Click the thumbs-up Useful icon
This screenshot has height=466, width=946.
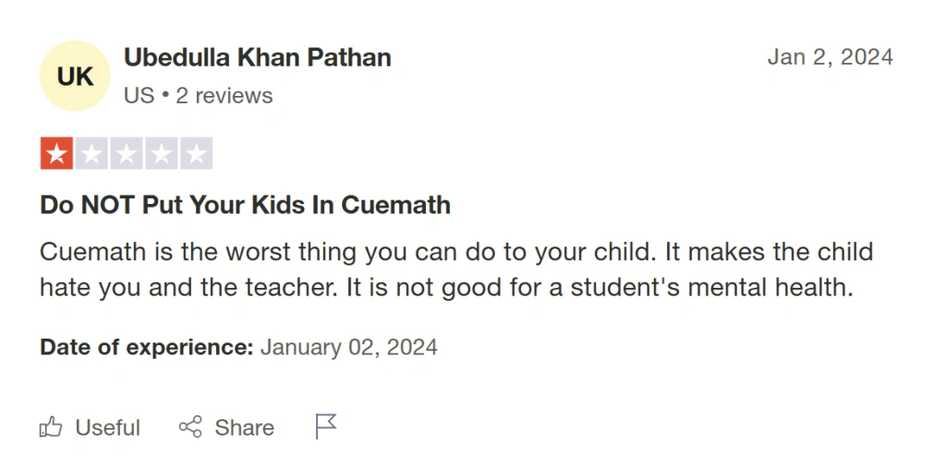pos(51,427)
